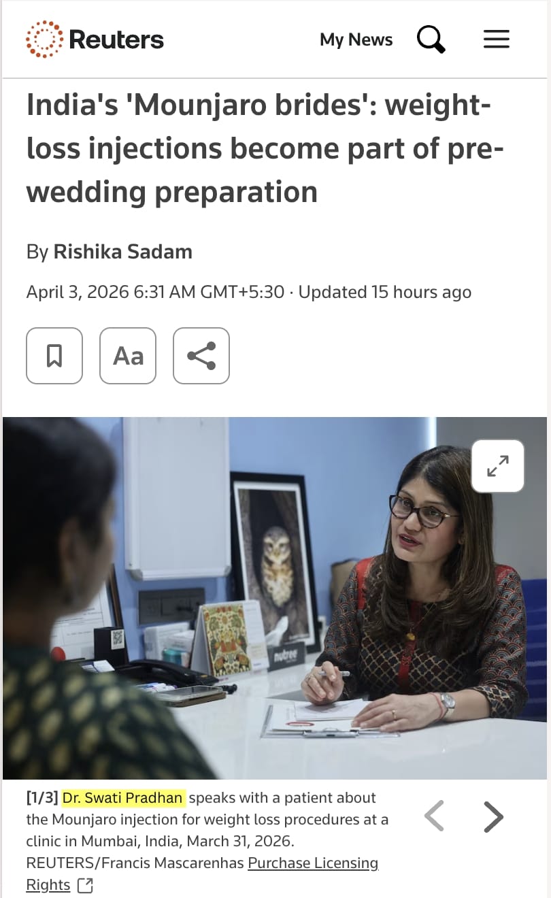Click the highlighted name Dr. Swati Pradhan
This screenshot has width=551, height=898.
pyautogui.click(x=124, y=798)
